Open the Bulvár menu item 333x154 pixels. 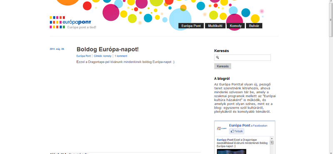click(254, 26)
